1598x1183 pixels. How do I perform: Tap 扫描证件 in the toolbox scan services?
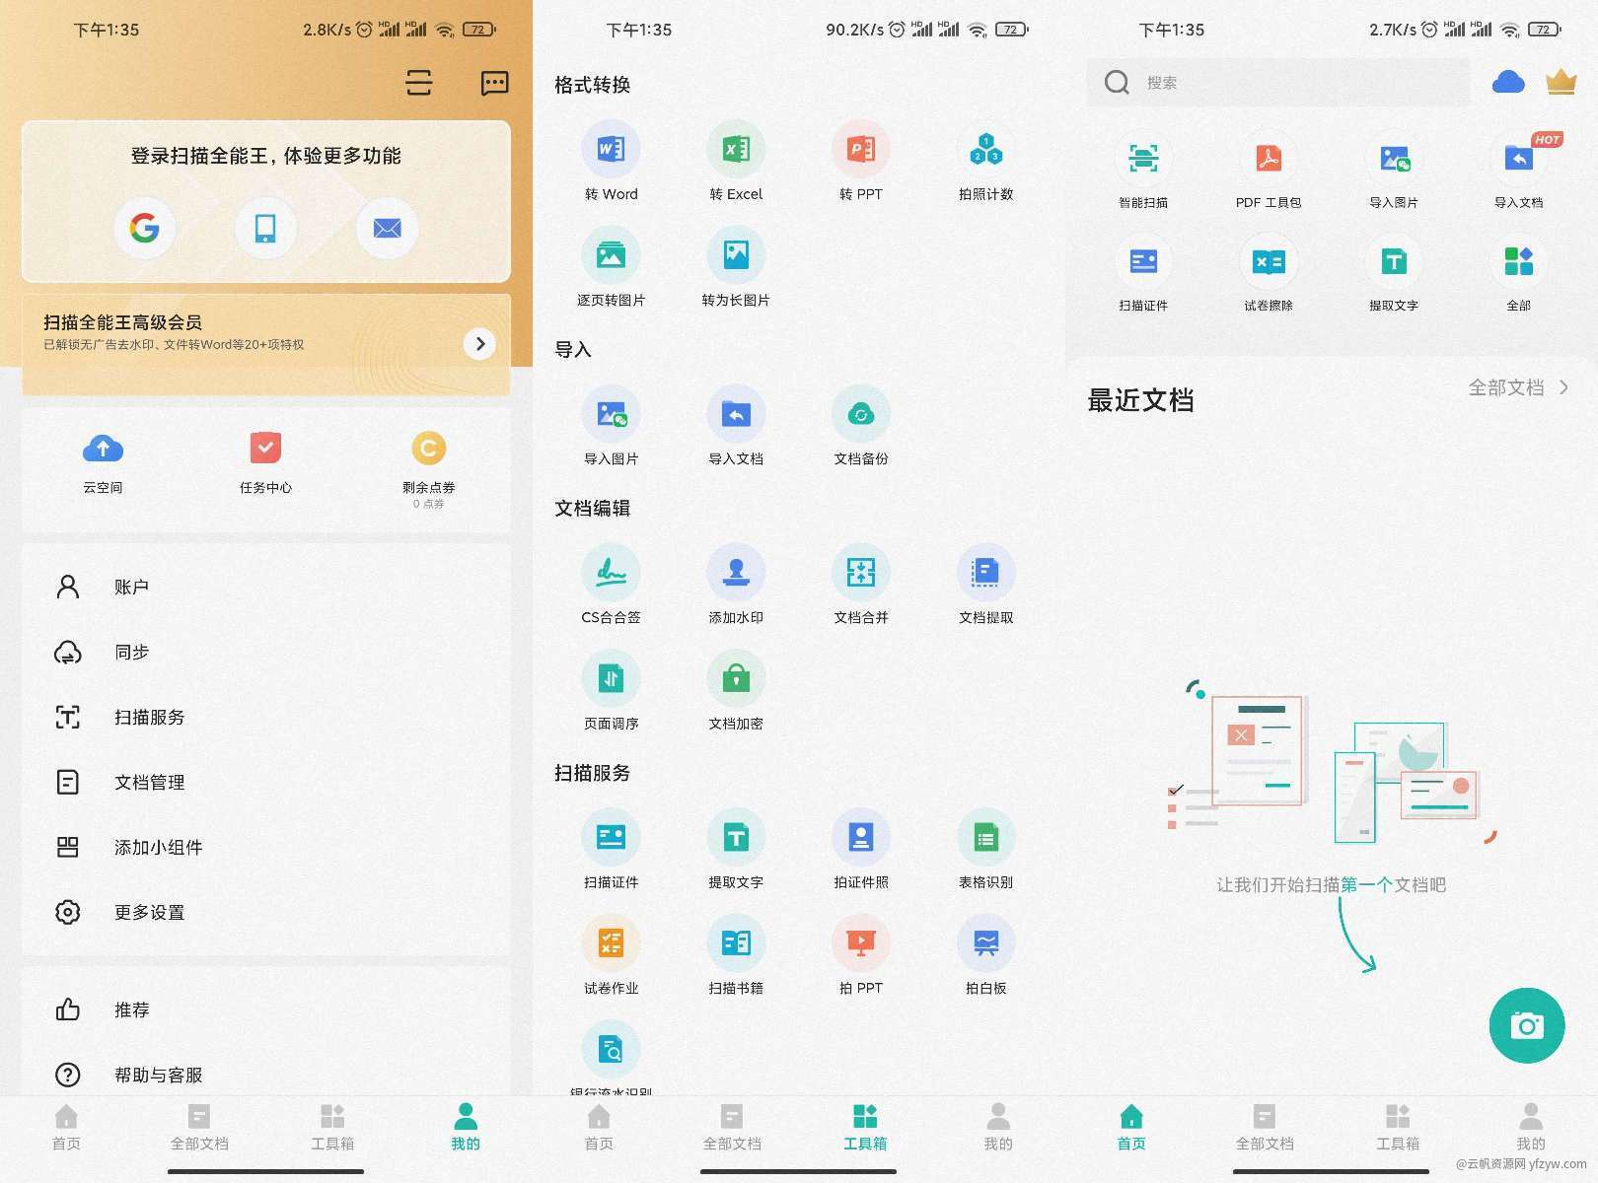pyautogui.click(x=611, y=849)
